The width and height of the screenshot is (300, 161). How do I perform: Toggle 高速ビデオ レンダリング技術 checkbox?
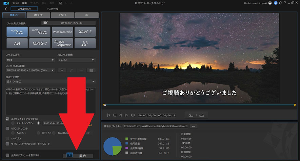point(8,119)
